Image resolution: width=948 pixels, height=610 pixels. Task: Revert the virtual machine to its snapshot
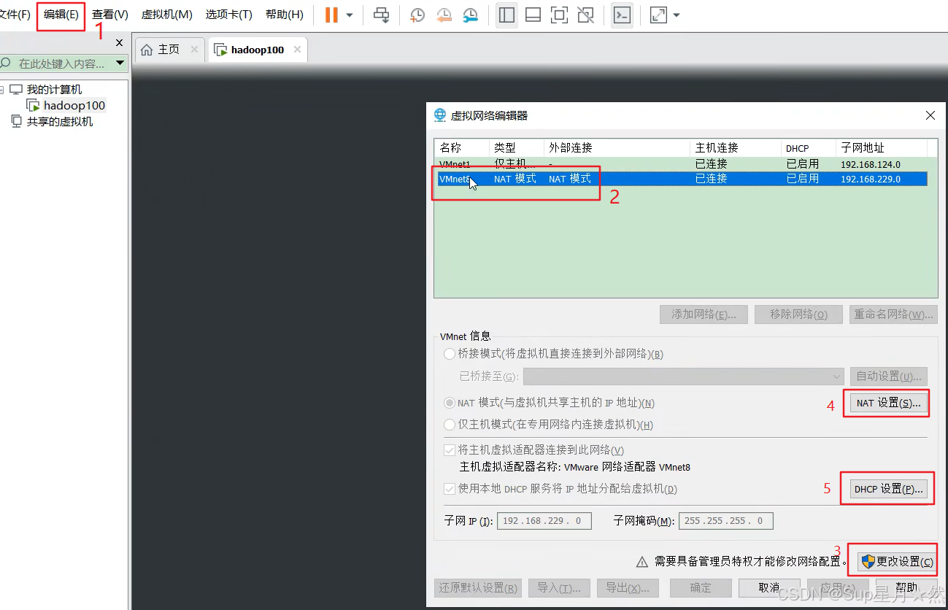tap(444, 15)
